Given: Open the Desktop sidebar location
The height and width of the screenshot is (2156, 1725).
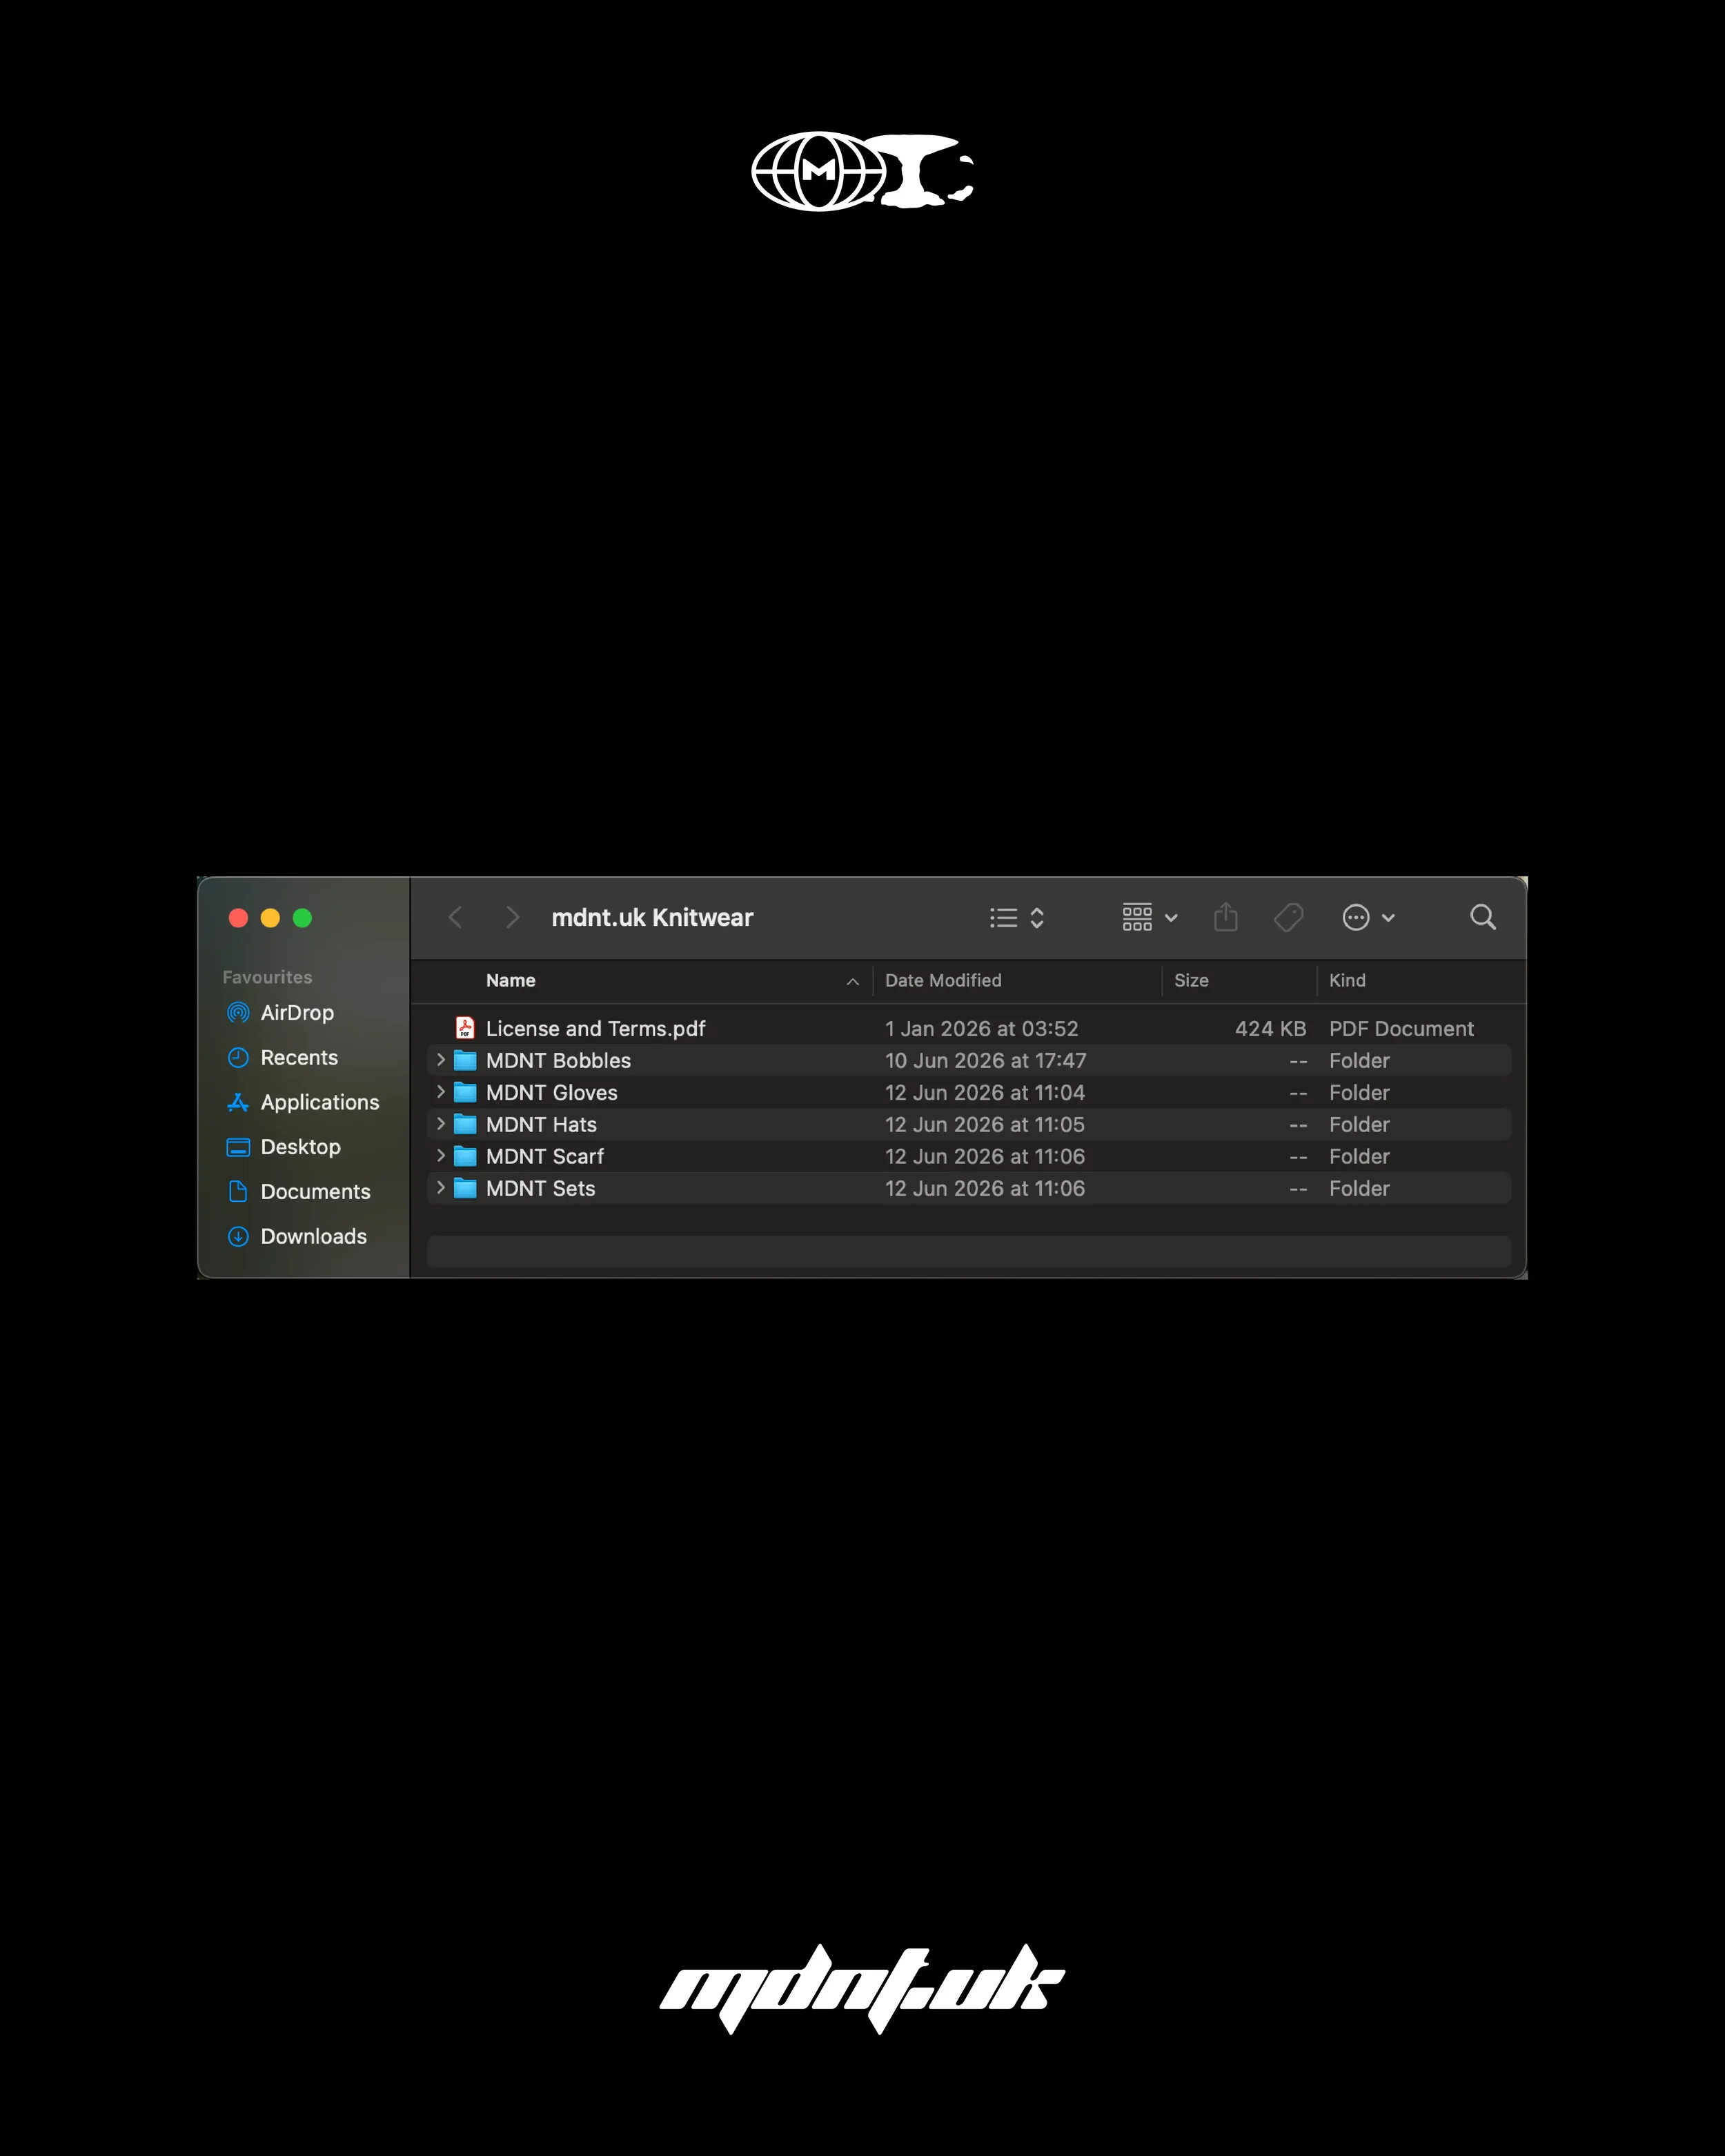Looking at the screenshot, I should (x=284, y=1147).
